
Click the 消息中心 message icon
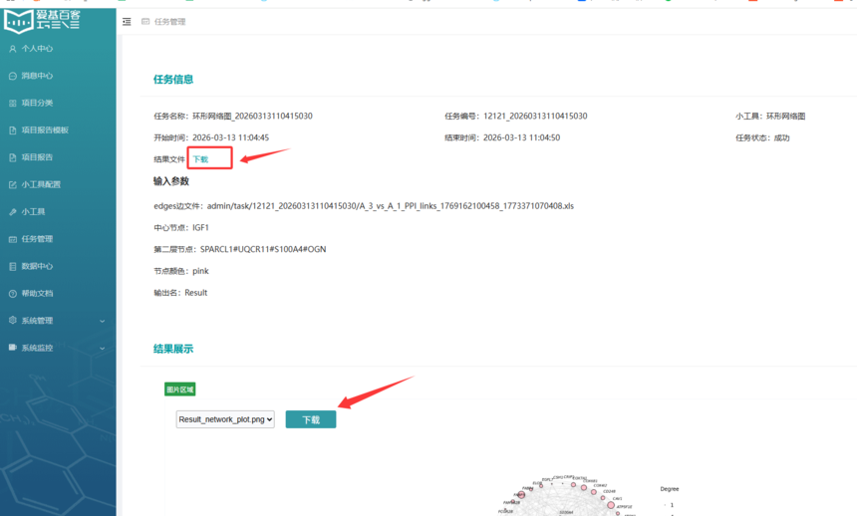(x=13, y=76)
